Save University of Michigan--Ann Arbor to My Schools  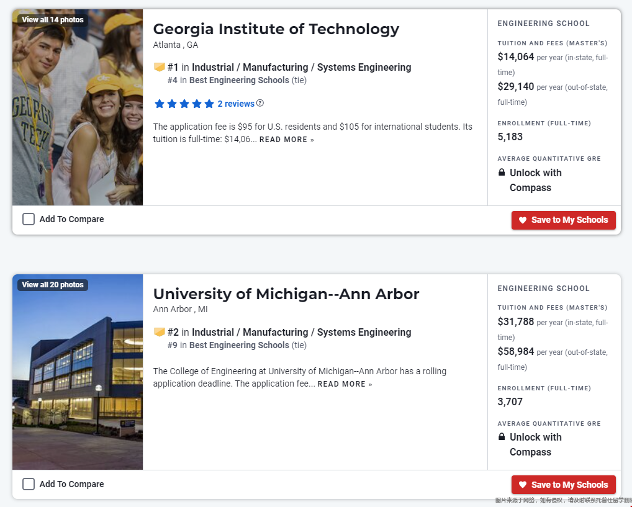[564, 485]
